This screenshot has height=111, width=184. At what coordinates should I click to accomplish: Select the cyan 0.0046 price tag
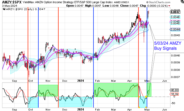(175, 17)
